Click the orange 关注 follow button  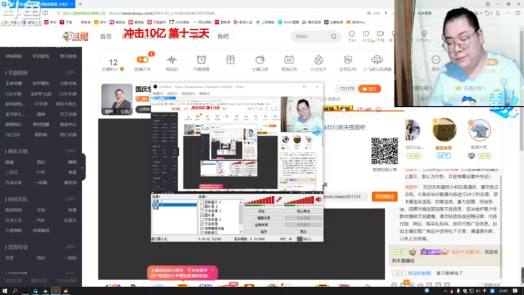(369, 89)
